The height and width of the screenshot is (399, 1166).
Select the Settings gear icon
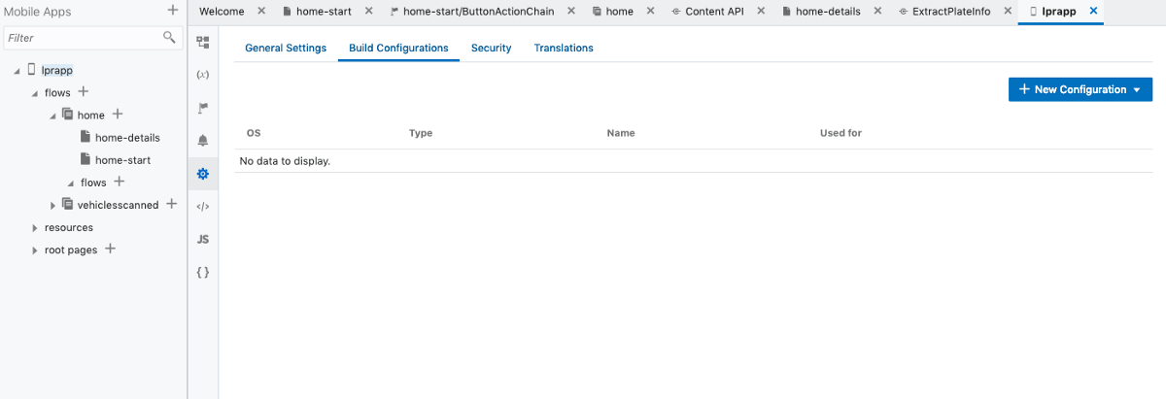(203, 174)
